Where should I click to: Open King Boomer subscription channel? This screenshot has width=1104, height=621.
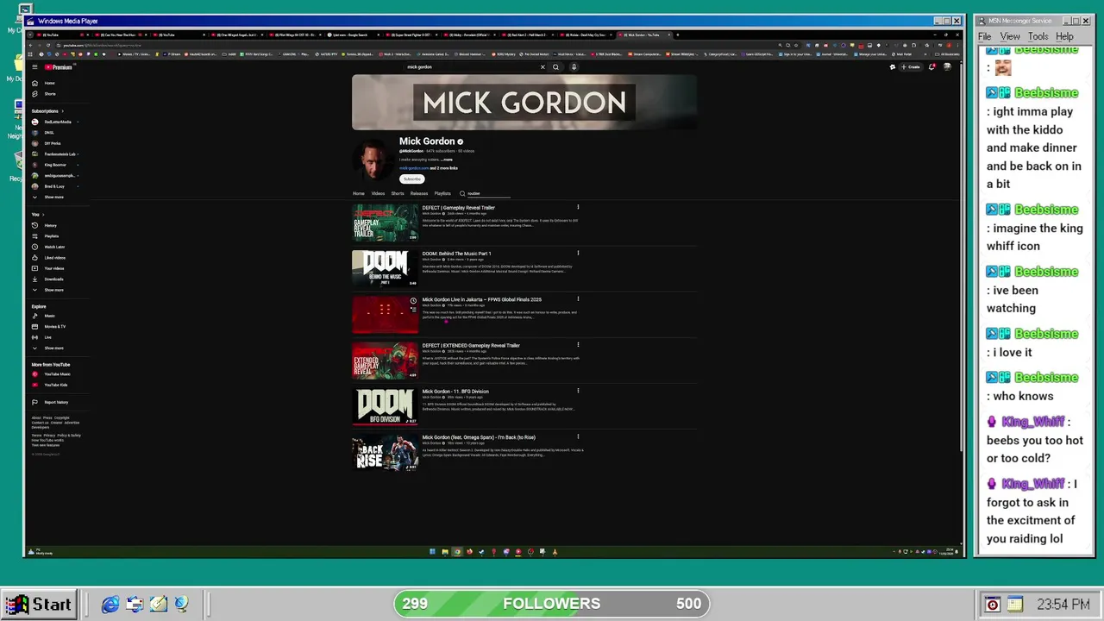55,165
